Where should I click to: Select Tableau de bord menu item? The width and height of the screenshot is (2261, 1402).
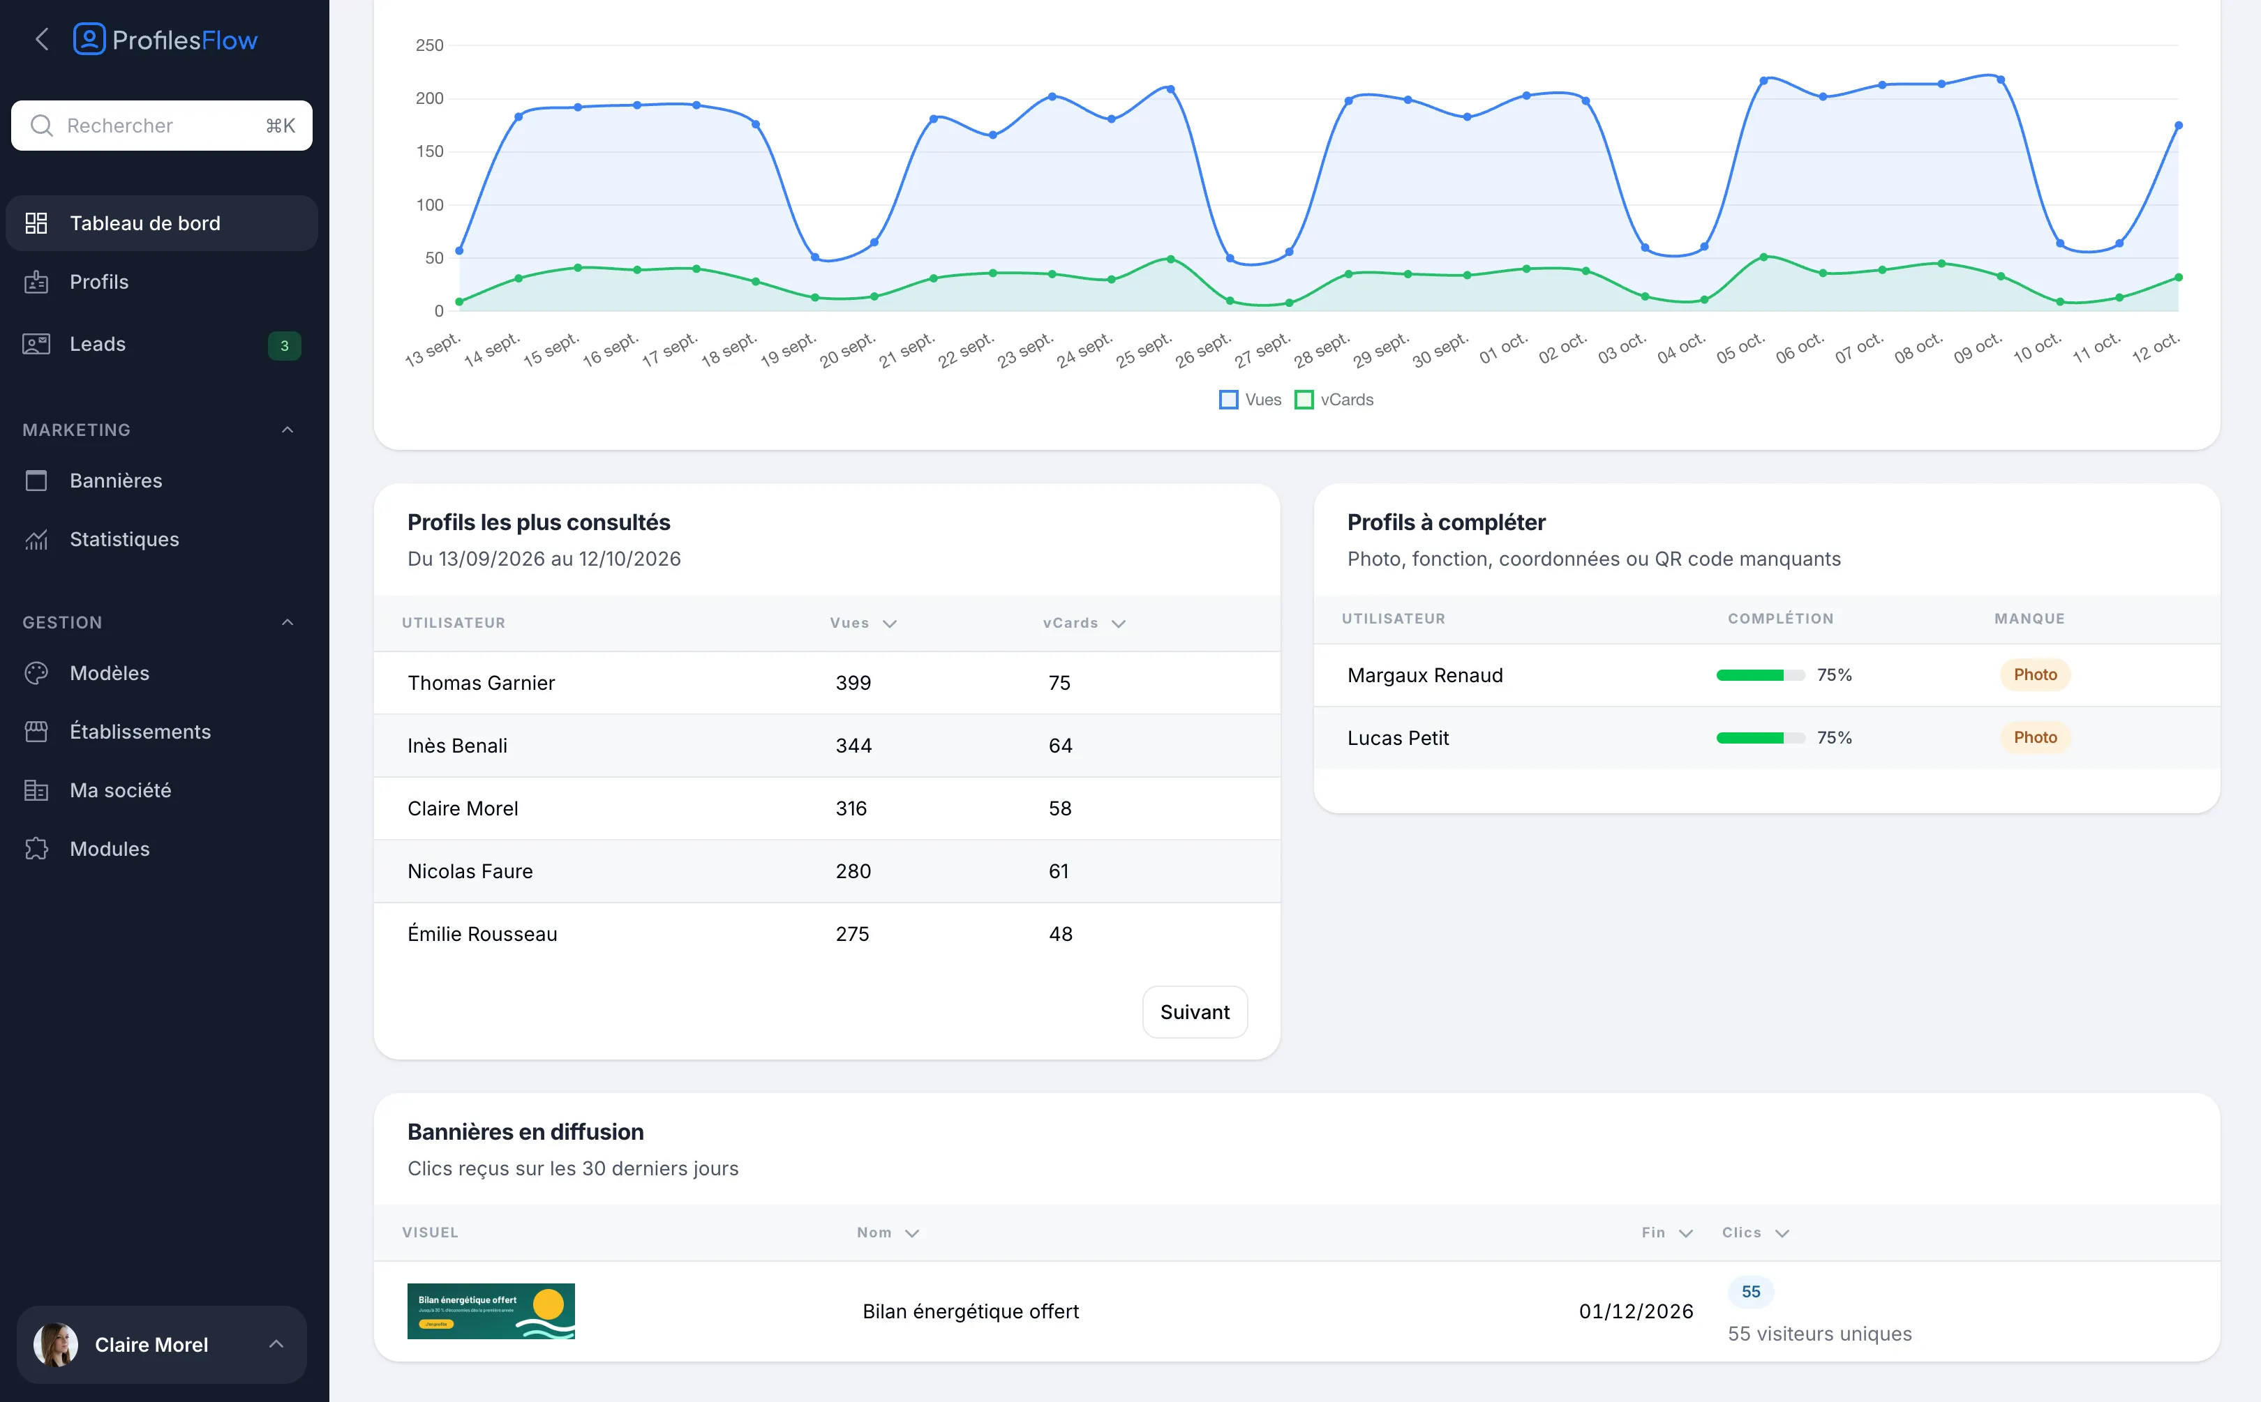click(161, 223)
